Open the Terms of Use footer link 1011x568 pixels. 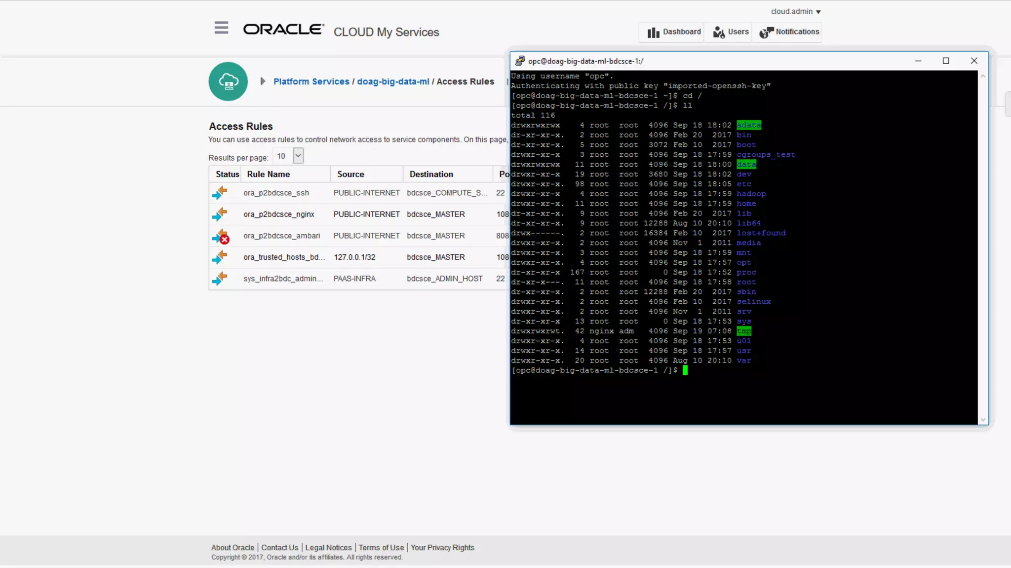pyautogui.click(x=381, y=547)
